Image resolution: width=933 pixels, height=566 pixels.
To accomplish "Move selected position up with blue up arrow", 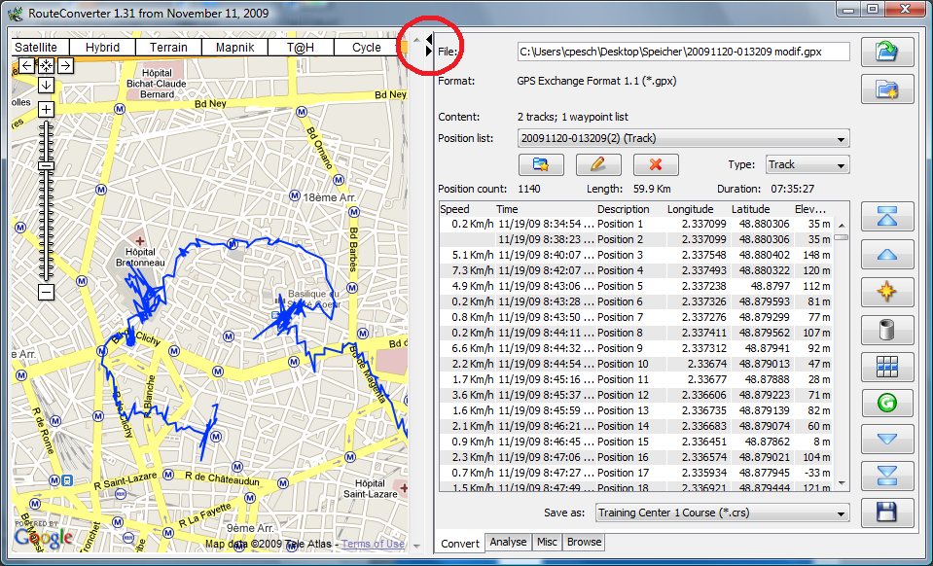I will click(887, 255).
